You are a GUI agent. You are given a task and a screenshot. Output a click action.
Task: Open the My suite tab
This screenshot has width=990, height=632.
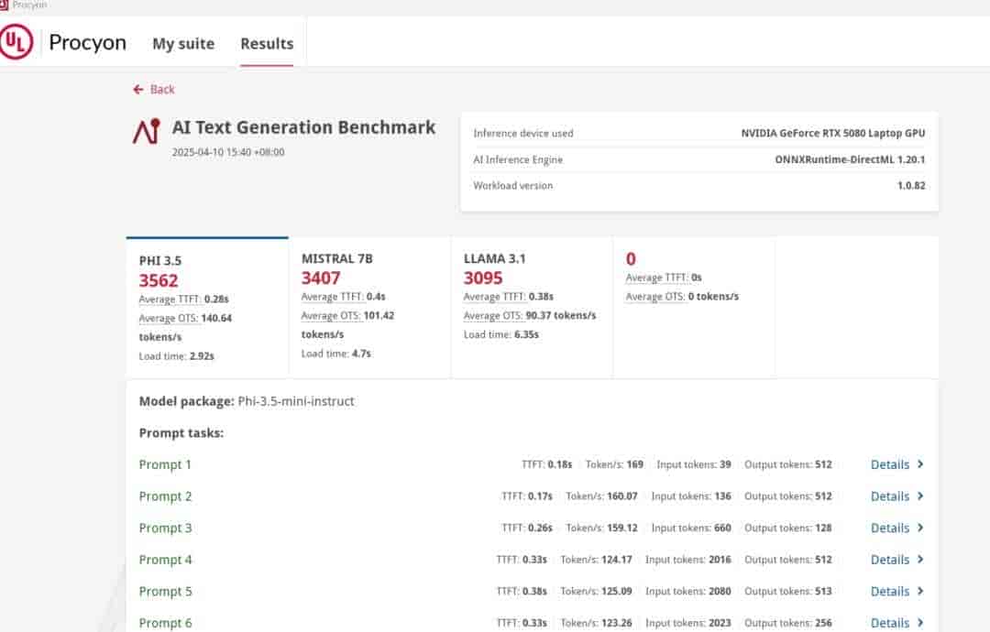(x=183, y=44)
